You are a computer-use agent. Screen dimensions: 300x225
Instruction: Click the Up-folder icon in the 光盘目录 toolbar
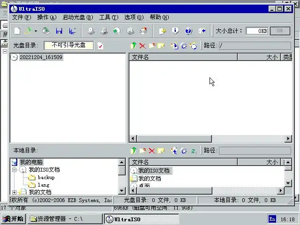click(x=134, y=45)
